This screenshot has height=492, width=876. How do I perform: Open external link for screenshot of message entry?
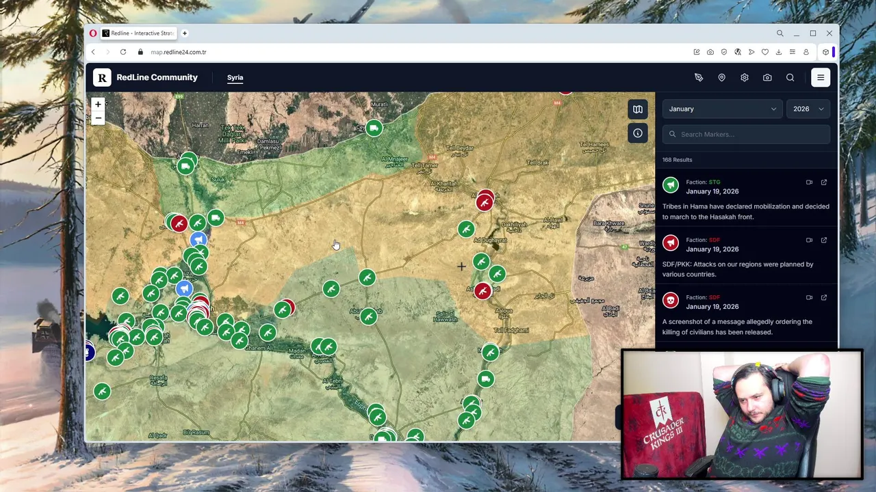tap(824, 297)
